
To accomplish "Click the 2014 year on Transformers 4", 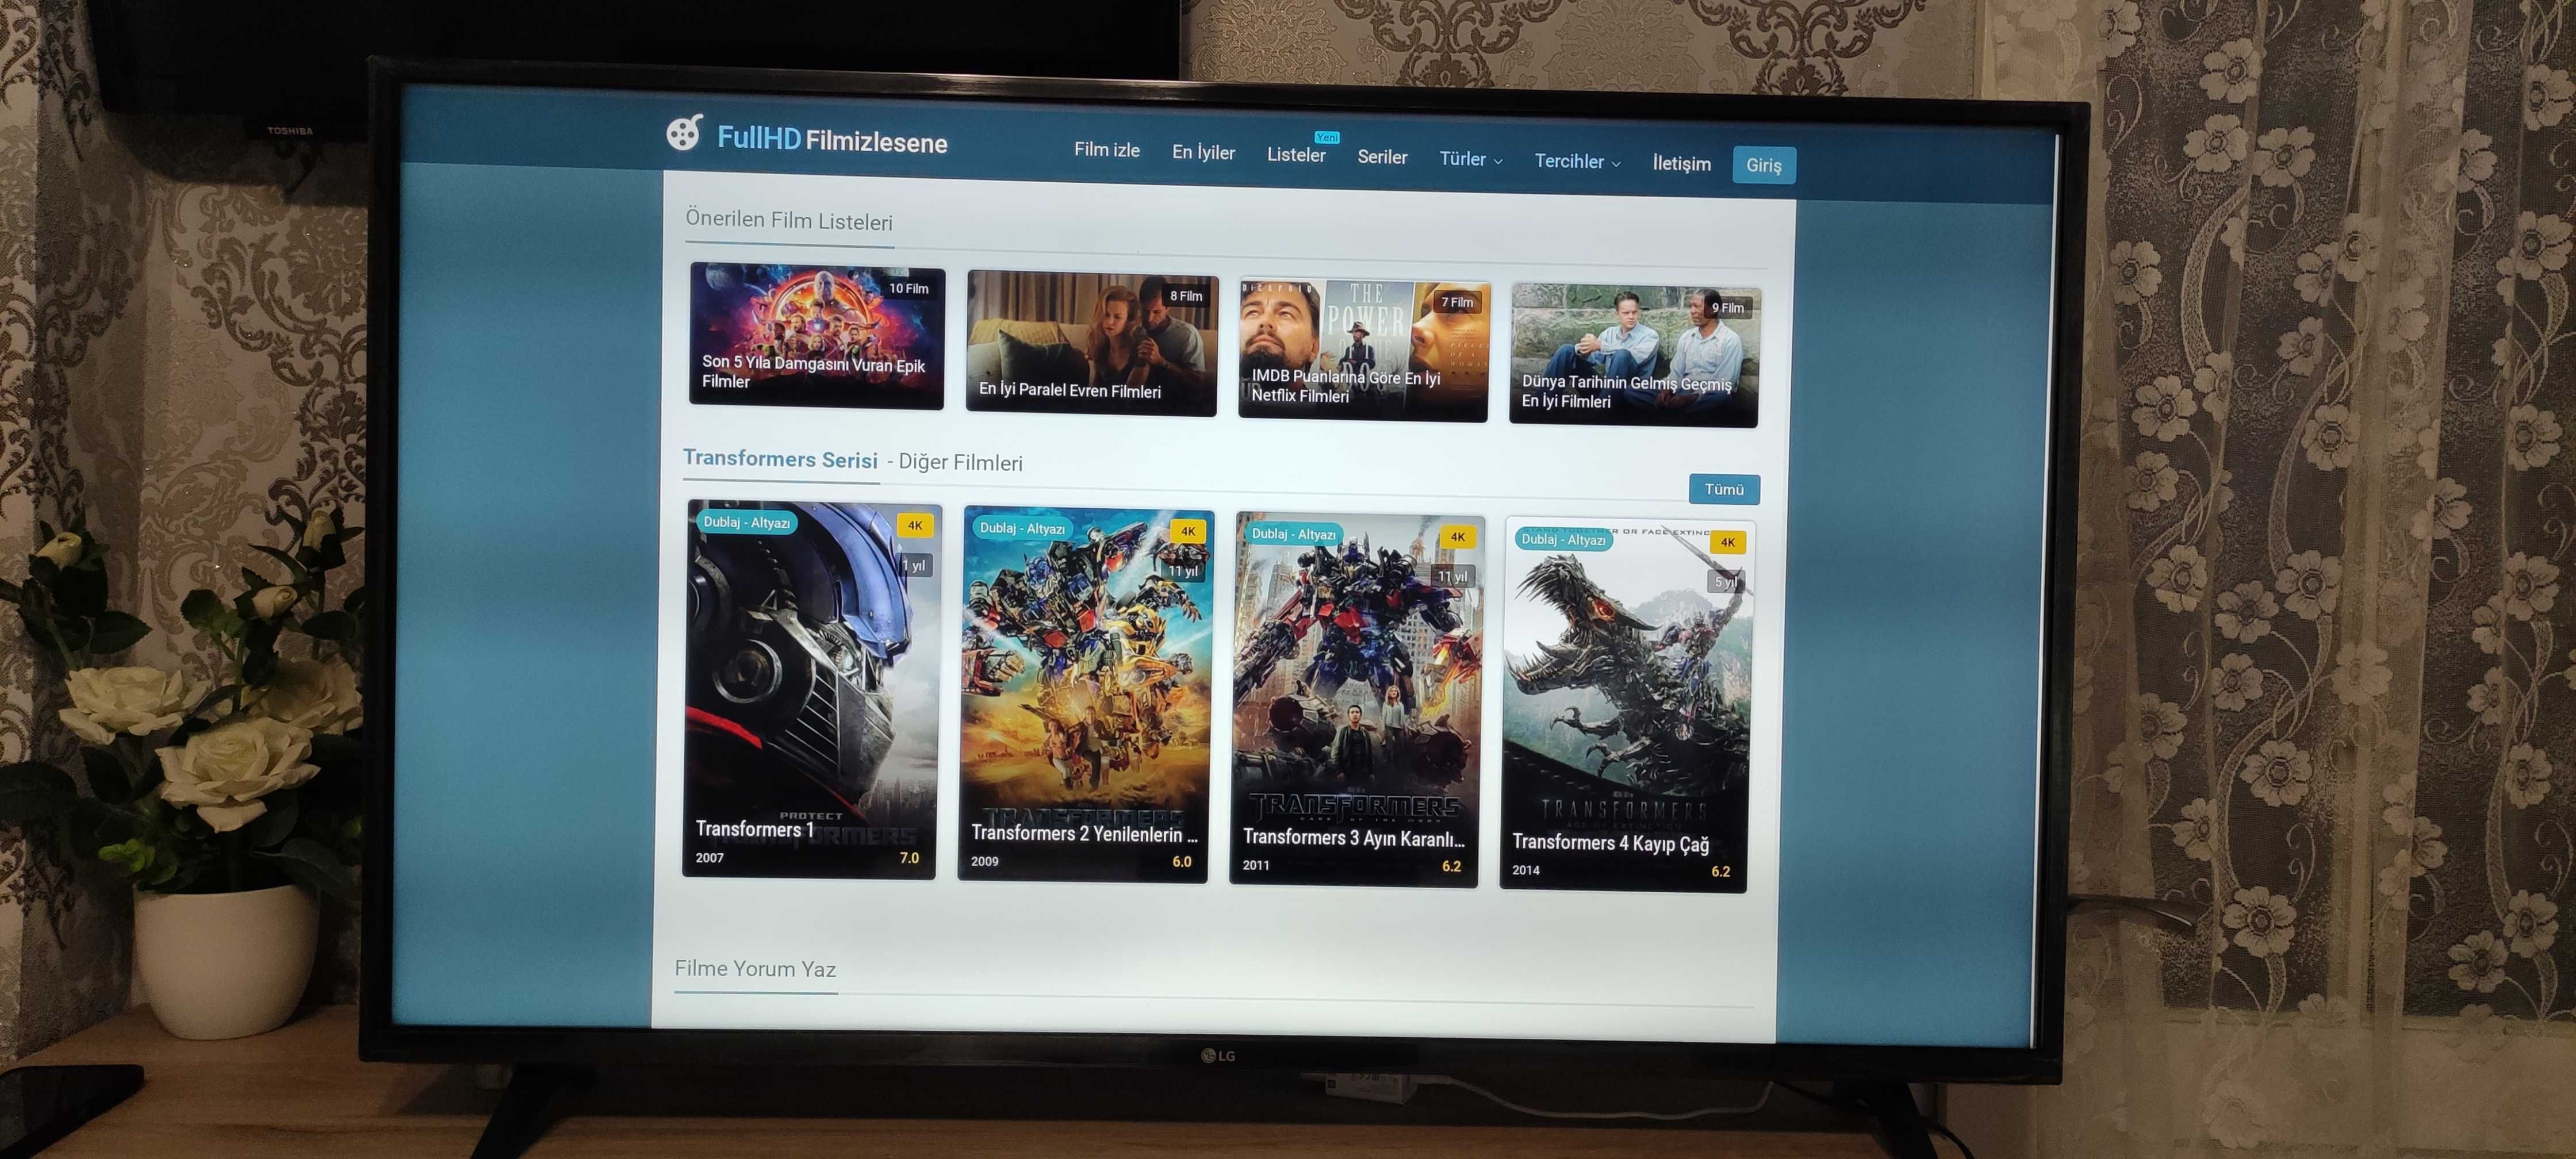I will (x=1526, y=870).
